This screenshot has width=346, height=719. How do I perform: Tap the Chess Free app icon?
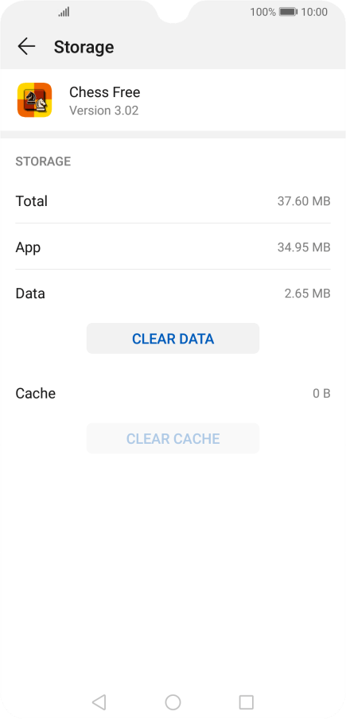34,100
